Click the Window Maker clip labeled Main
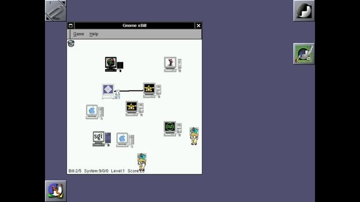 coord(56,11)
